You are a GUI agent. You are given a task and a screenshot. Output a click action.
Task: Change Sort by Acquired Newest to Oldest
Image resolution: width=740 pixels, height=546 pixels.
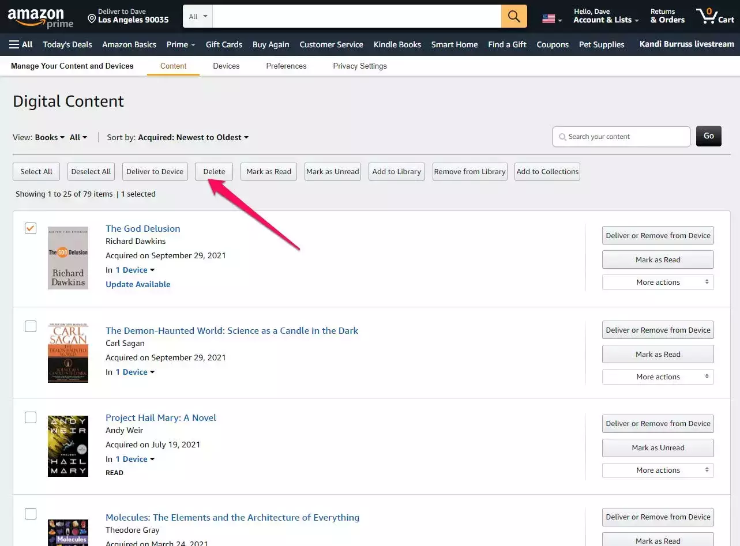click(x=193, y=137)
